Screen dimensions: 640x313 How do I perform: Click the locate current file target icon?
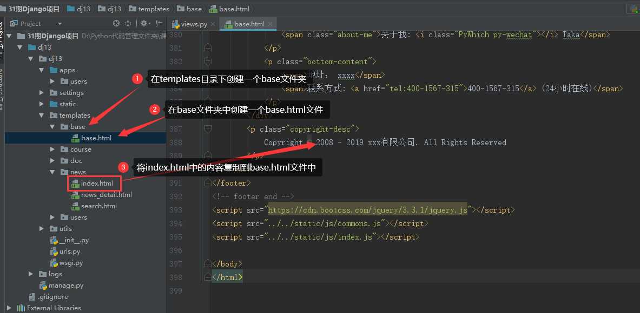pos(116,24)
